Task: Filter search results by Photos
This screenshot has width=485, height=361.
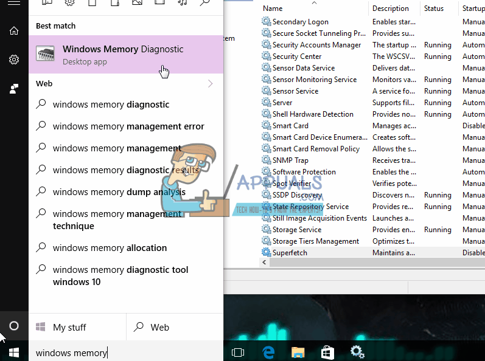Action: point(137,3)
